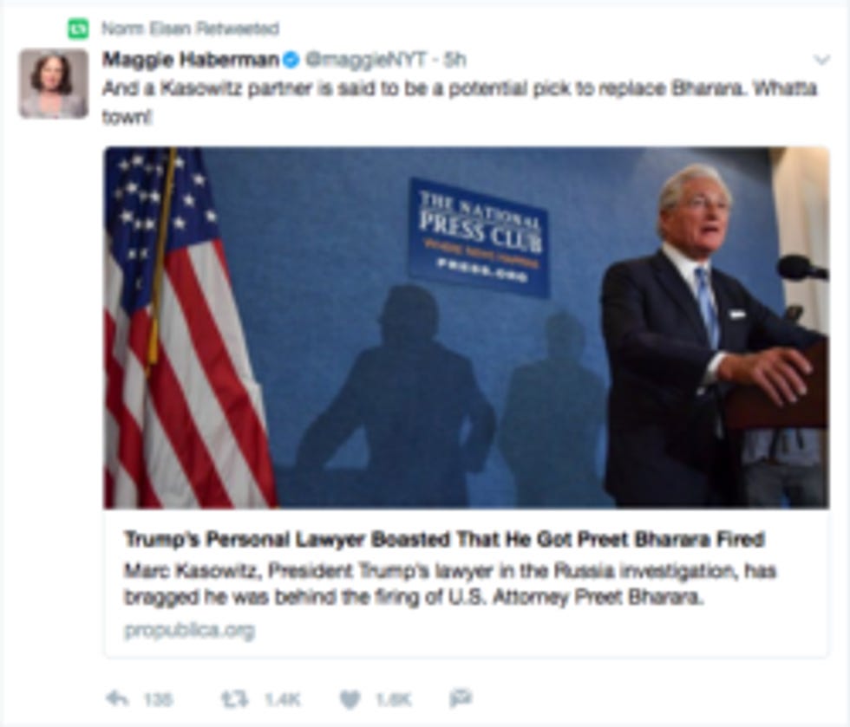View the 1.6K likes count
This screenshot has height=727, width=850.
pyautogui.click(x=394, y=700)
